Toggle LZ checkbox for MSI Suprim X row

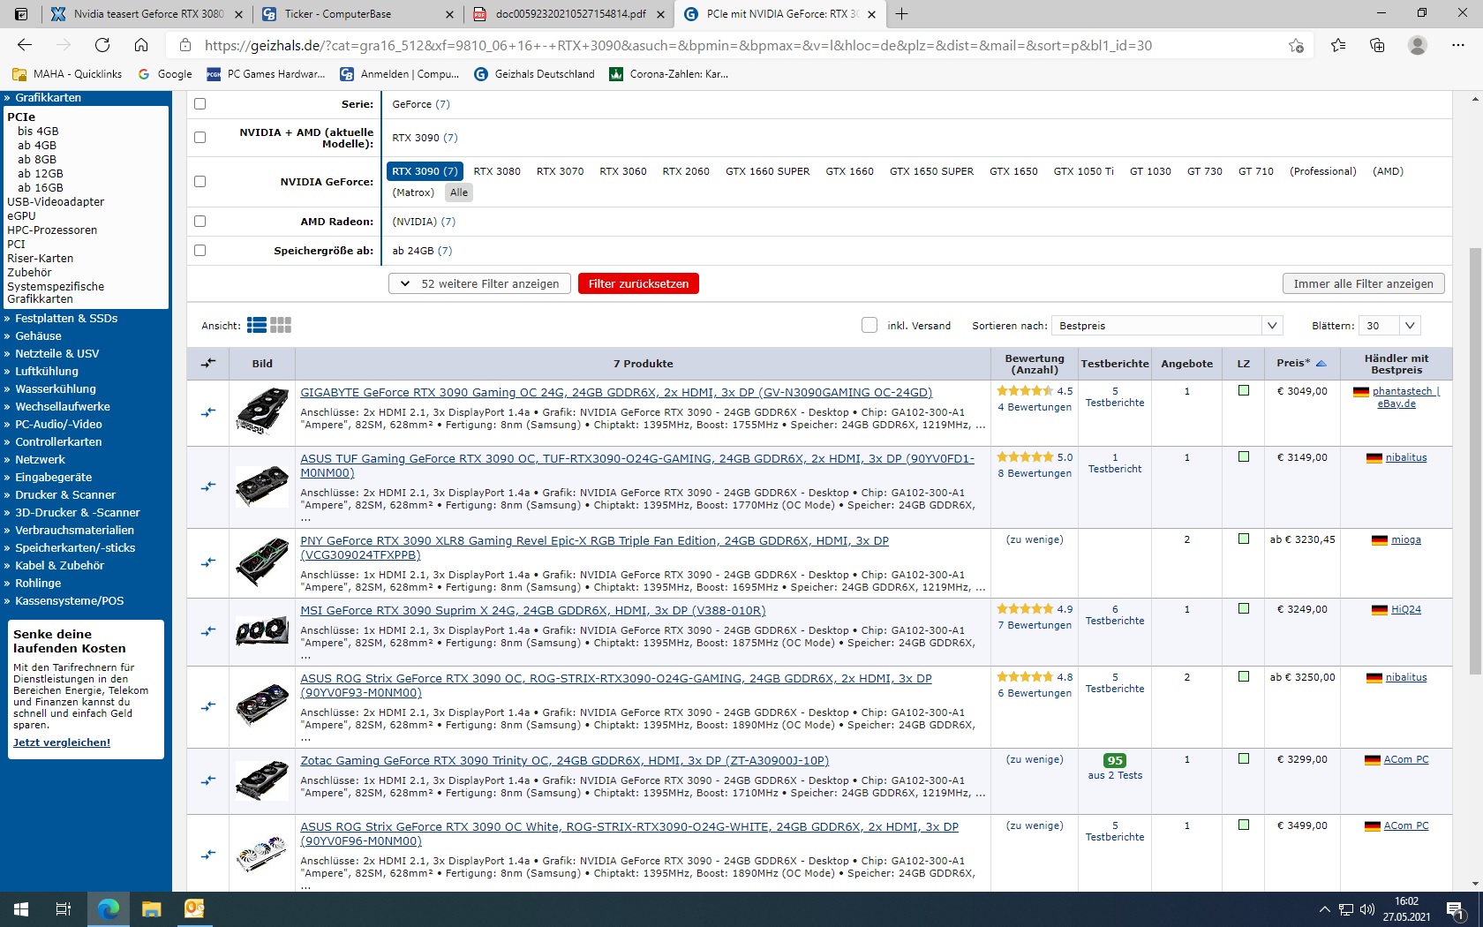(x=1244, y=608)
